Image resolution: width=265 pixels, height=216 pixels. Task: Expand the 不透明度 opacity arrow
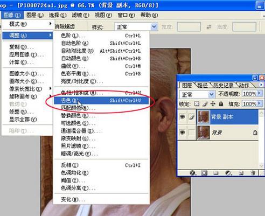coord(259,93)
